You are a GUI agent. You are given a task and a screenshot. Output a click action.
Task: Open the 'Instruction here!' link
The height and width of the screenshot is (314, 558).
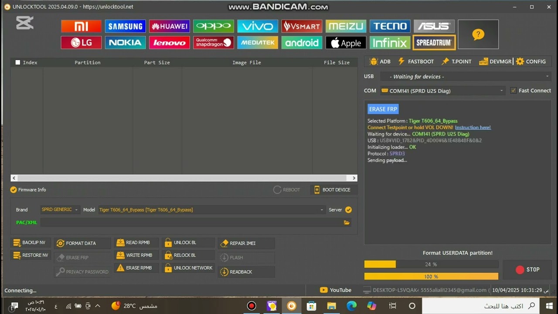(473, 127)
